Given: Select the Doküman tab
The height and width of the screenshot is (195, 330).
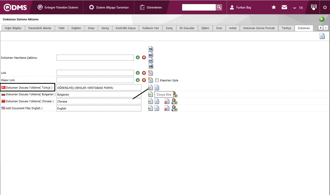Looking at the screenshot, I should tap(304, 28).
